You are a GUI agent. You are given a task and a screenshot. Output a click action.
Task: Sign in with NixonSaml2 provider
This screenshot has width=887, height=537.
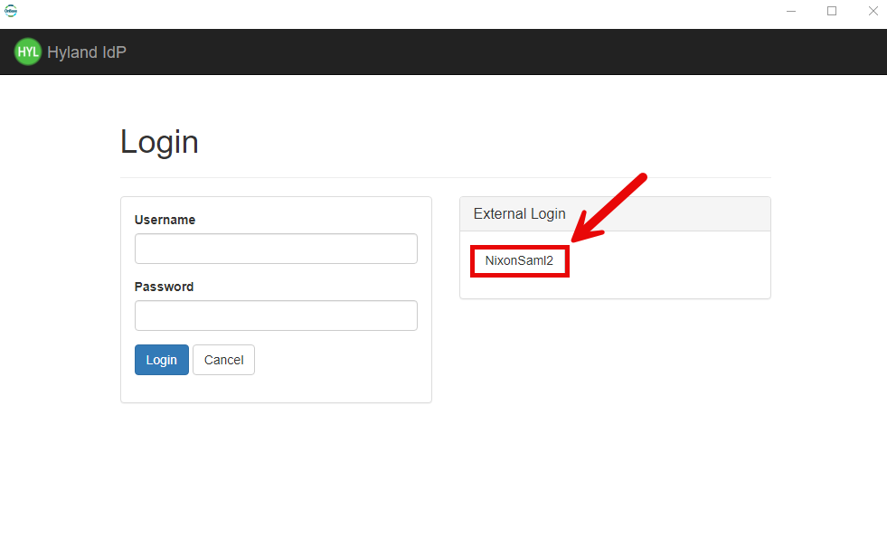[x=519, y=260]
